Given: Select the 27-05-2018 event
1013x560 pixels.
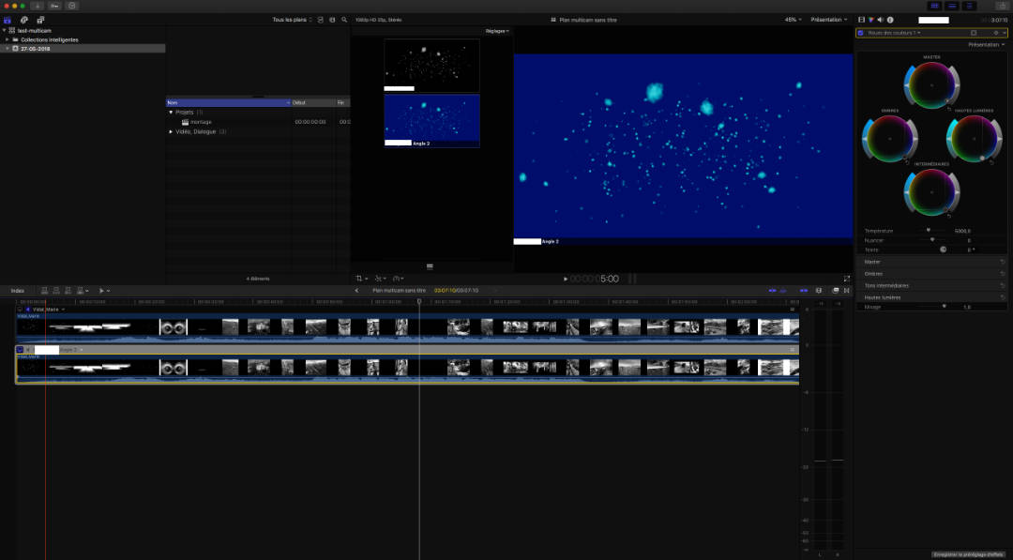Looking at the screenshot, I should (x=83, y=49).
